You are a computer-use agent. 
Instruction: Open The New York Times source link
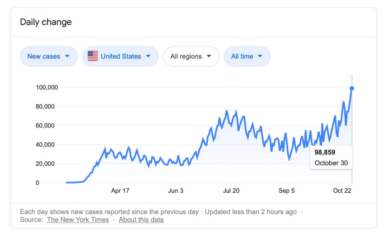pos(78,220)
